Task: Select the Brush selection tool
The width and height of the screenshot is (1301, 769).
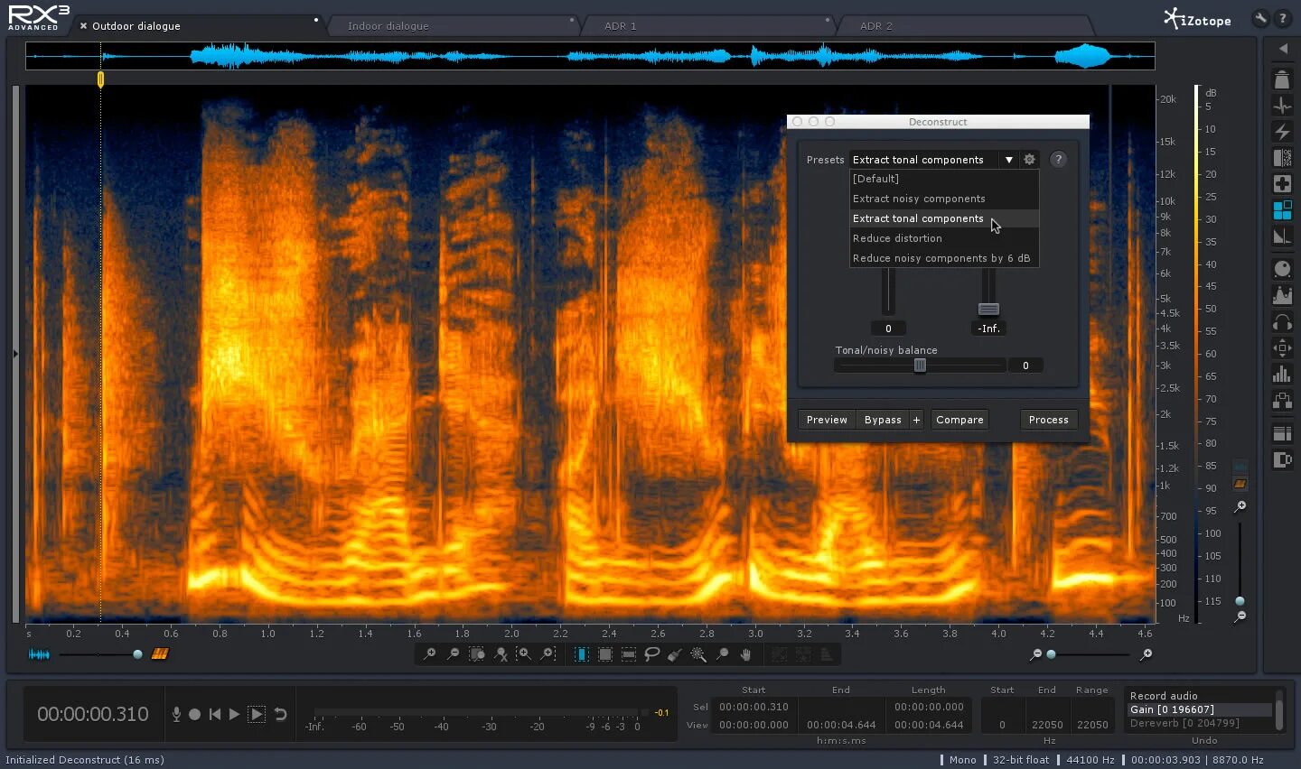Action: click(x=675, y=654)
